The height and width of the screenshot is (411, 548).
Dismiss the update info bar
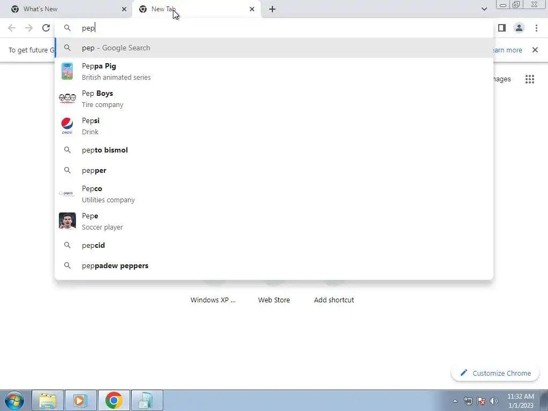pos(535,50)
